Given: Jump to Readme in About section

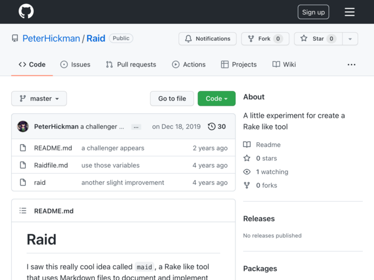Looking at the screenshot, I should (268, 145).
